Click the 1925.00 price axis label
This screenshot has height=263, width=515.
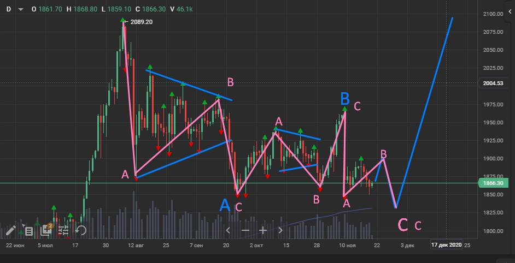click(x=494, y=140)
